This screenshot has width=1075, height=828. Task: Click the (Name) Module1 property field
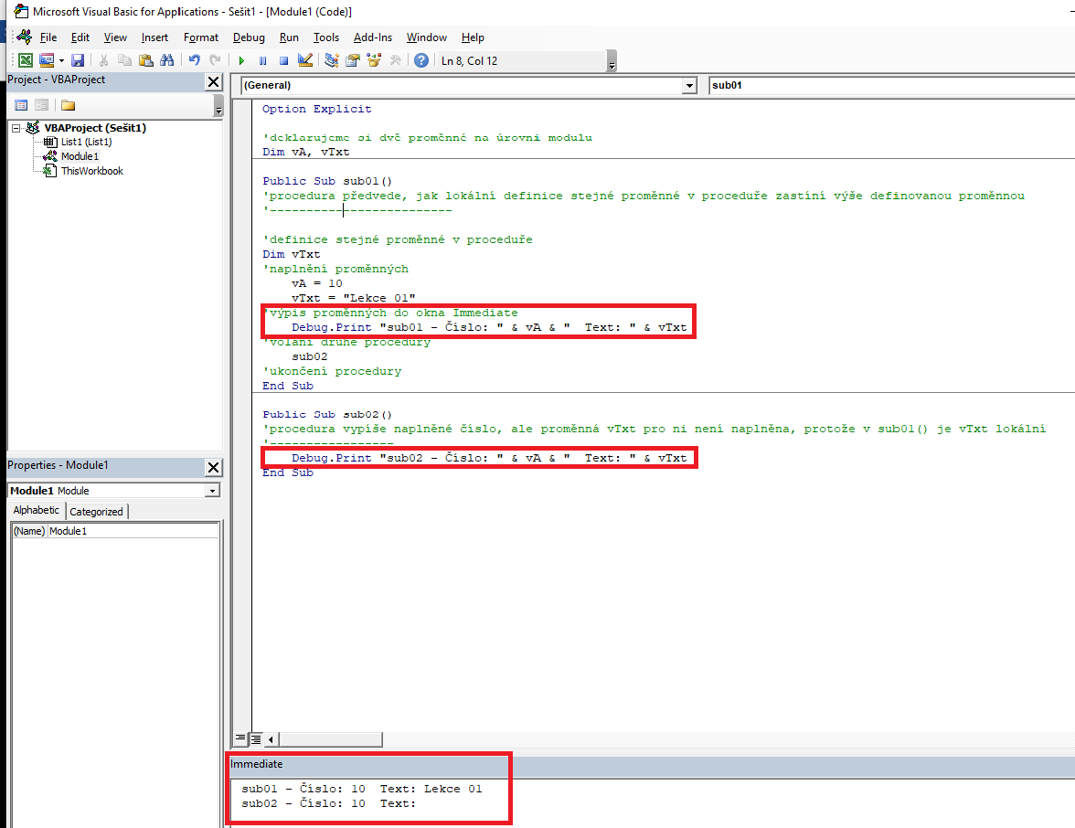(133, 531)
